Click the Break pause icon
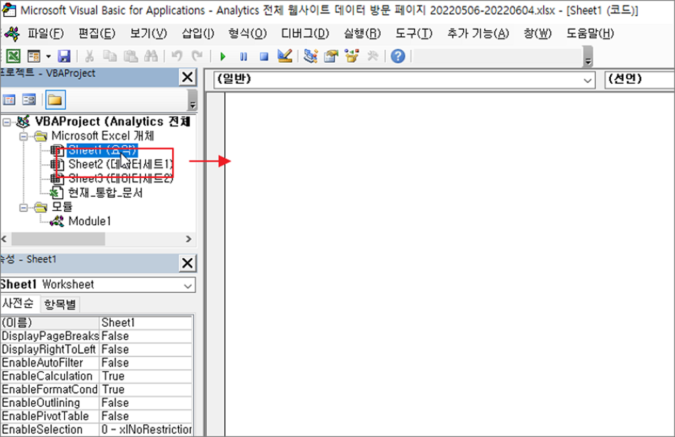The height and width of the screenshot is (437, 675). [243, 56]
